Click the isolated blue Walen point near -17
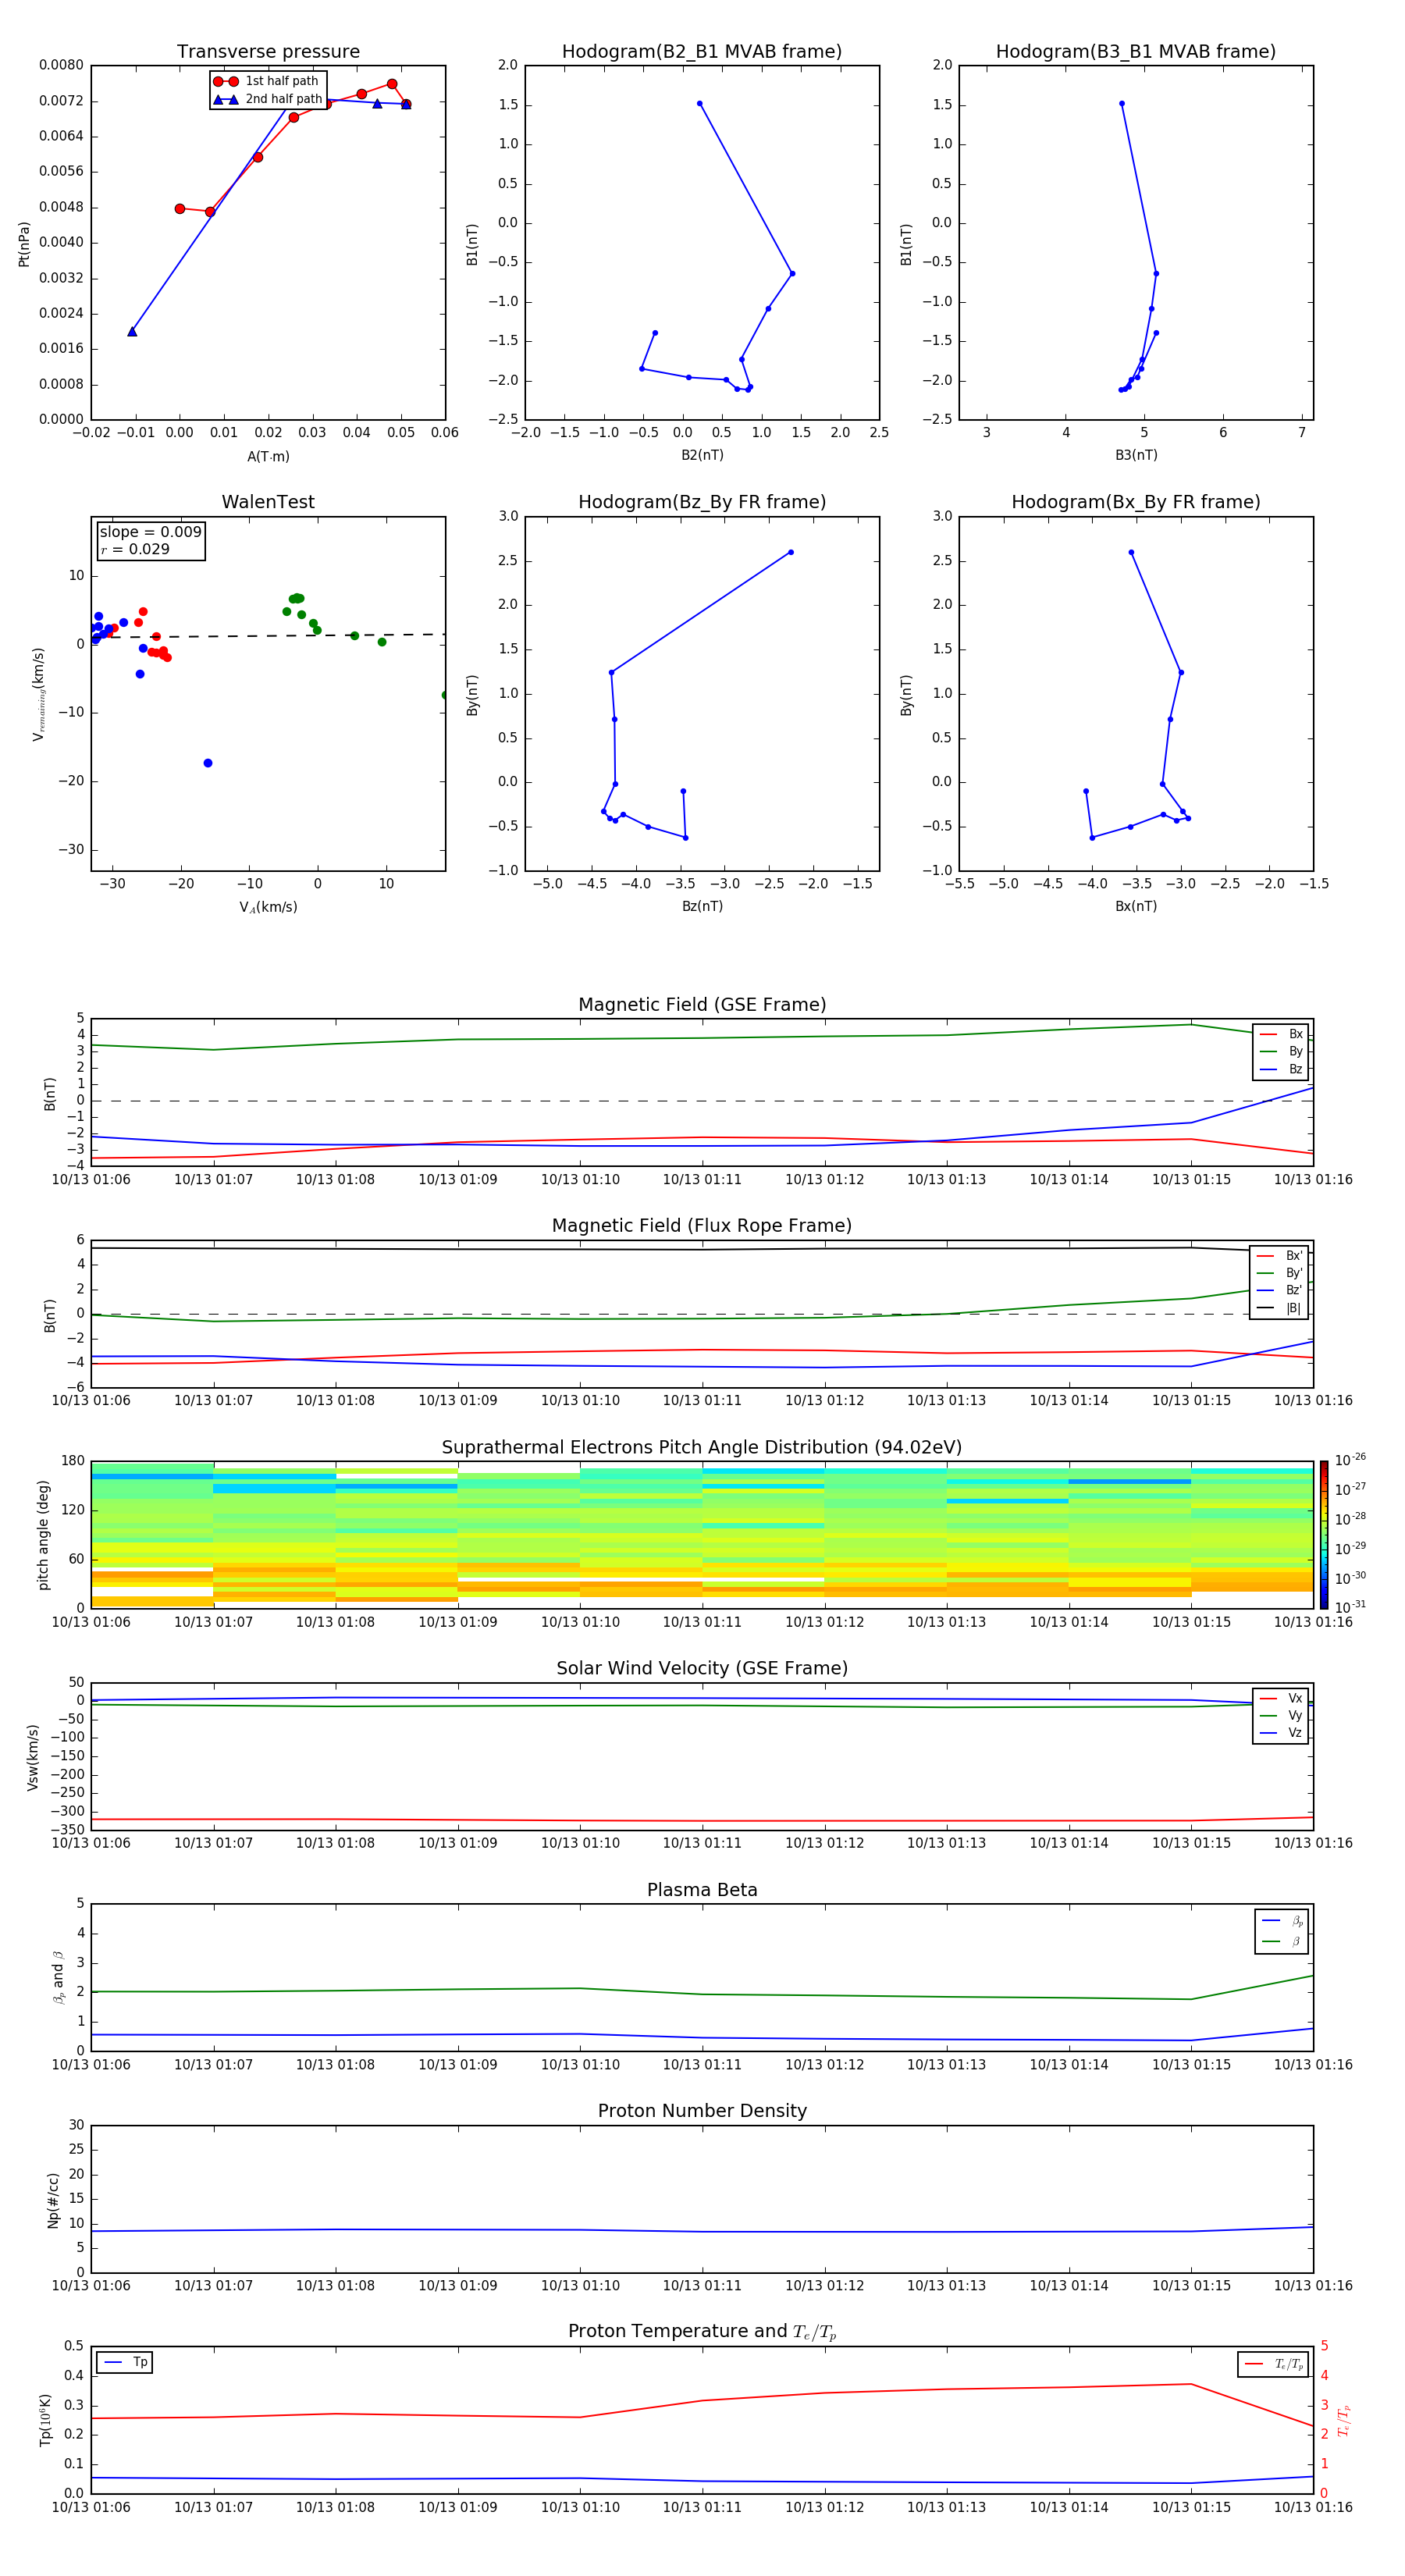This screenshot has height=2576, width=1405. click(x=208, y=763)
